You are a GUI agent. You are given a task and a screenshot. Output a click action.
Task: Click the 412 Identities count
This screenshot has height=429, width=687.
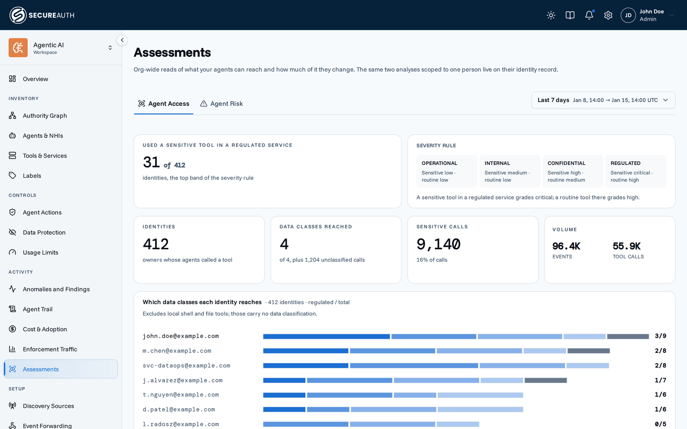pyautogui.click(x=156, y=244)
